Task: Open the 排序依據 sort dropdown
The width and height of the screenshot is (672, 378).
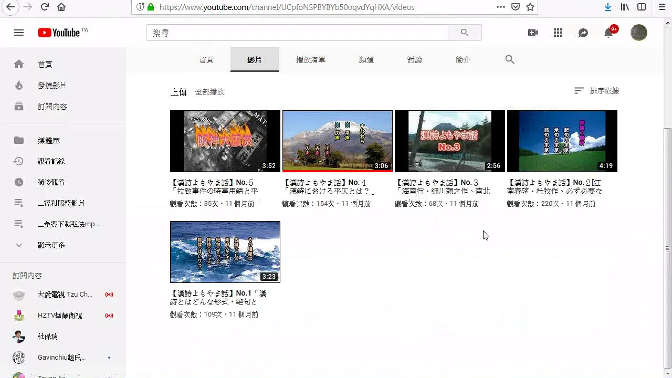Action: (597, 91)
